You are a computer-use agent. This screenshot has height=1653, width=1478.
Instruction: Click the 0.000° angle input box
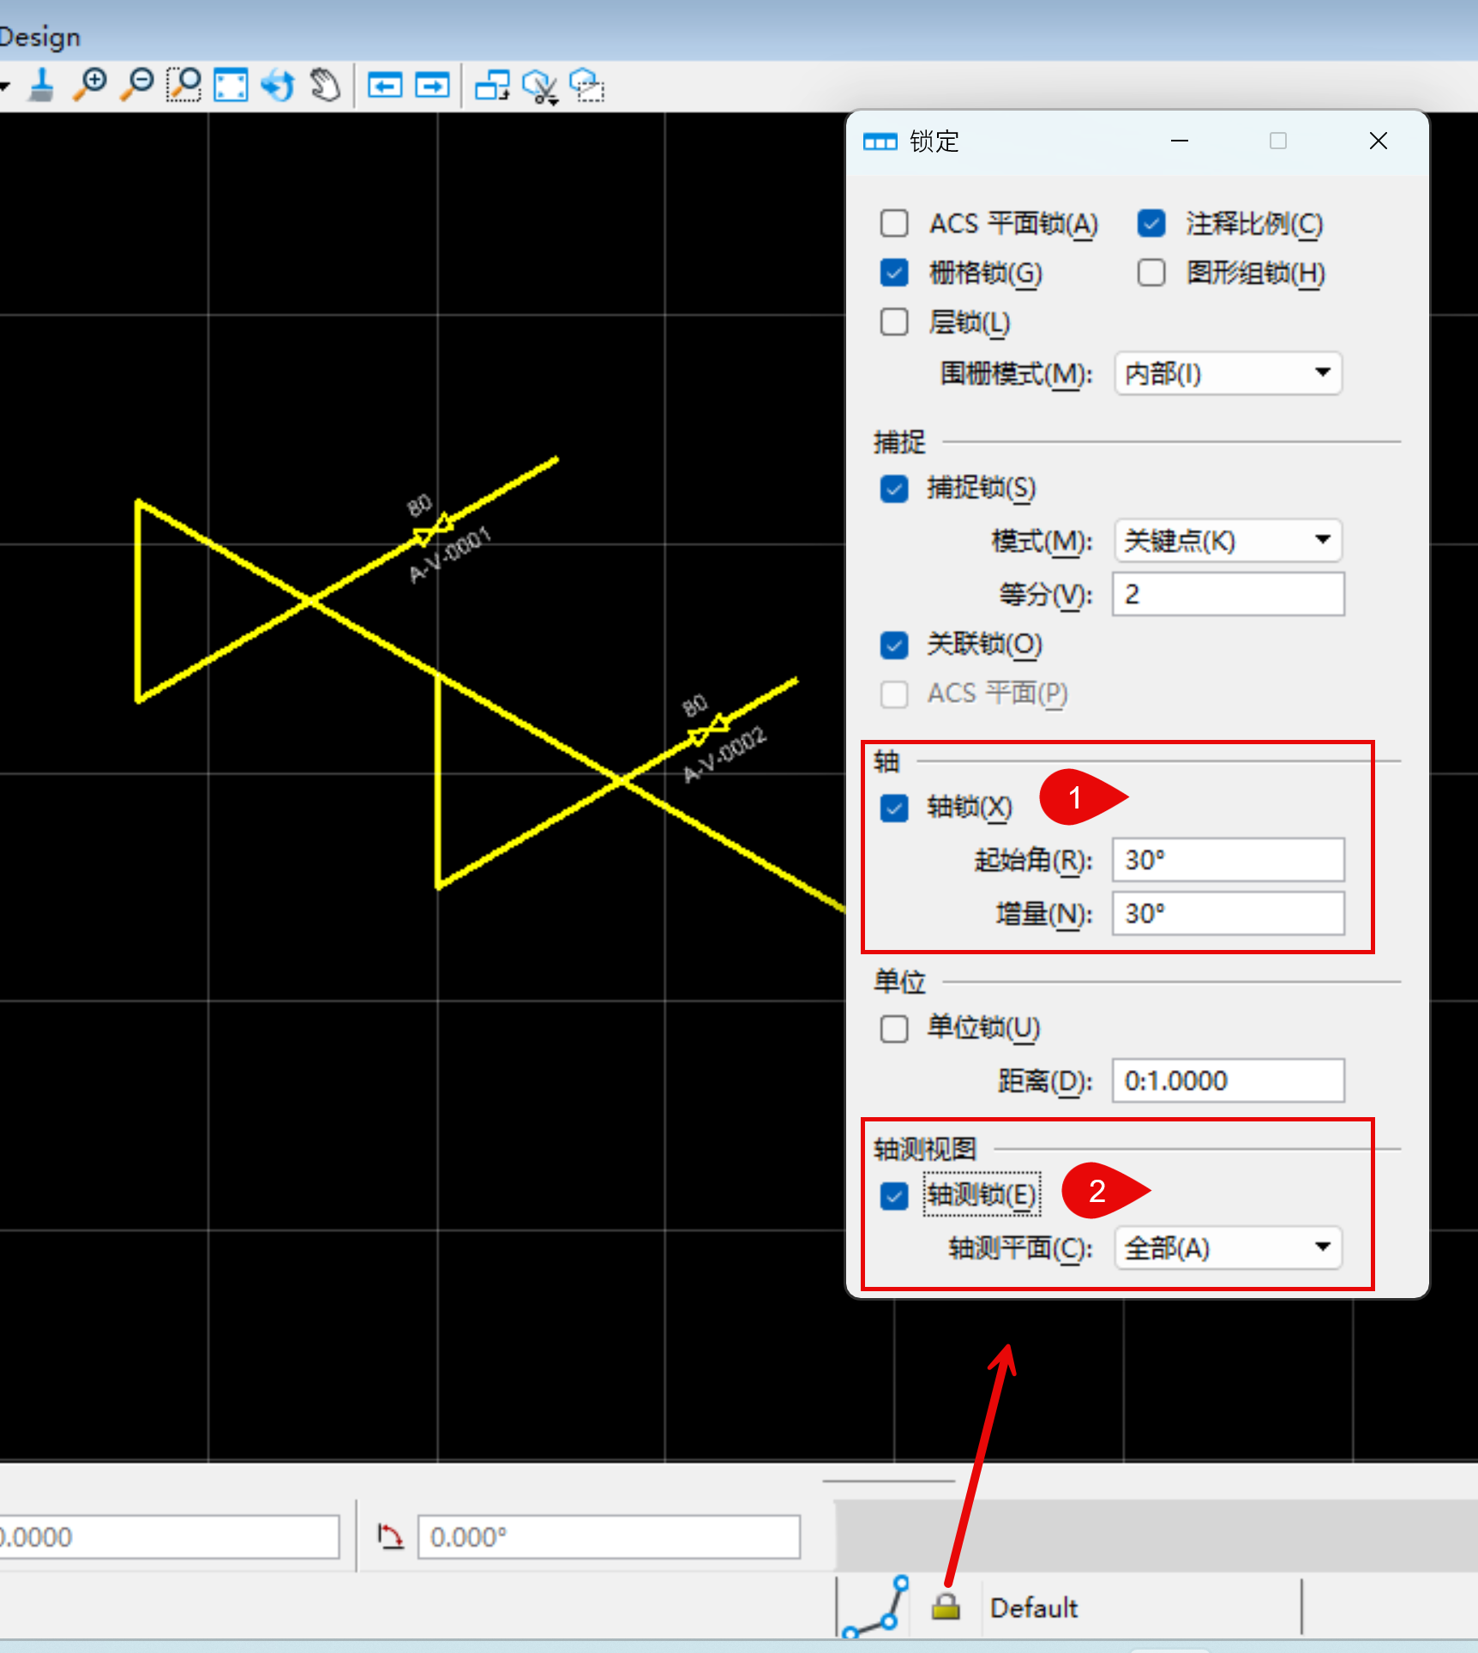pyautogui.click(x=609, y=1536)
